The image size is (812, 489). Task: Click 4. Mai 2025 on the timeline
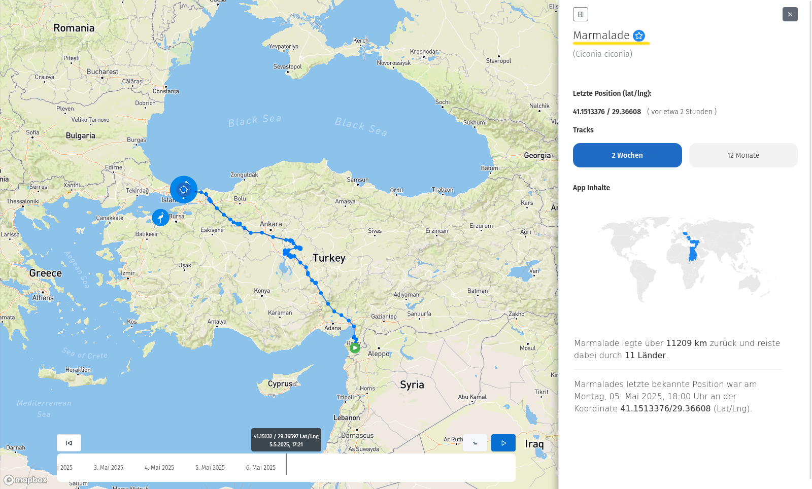(x=159, y=468)
